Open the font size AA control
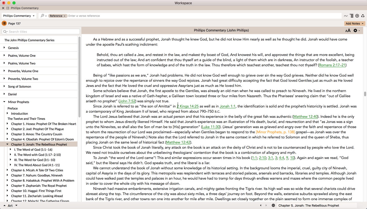This screenshot has height=209, width=367. click(x=348, y=31)
